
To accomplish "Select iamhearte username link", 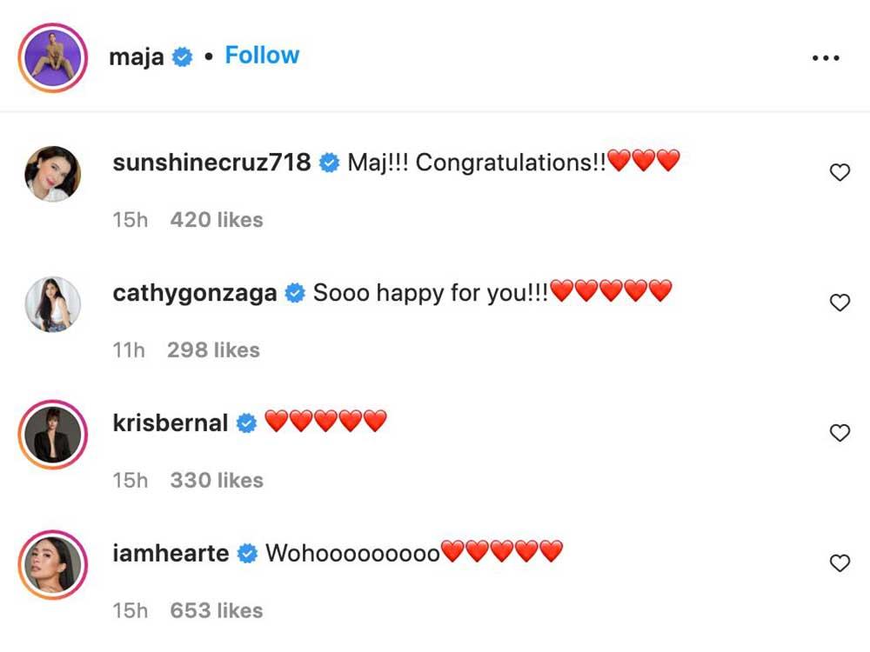I will (171, 553).
